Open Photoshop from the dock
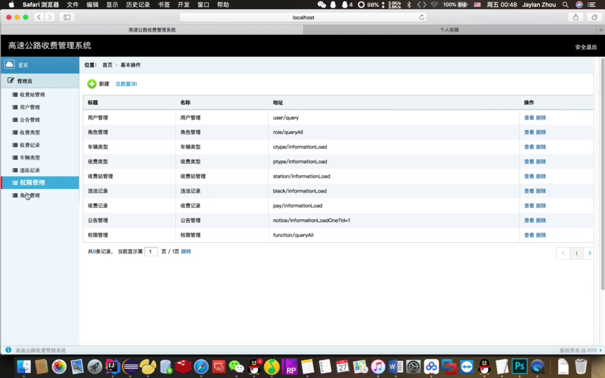The height and width of the screenshot is (378, 605). click(520, 366)
